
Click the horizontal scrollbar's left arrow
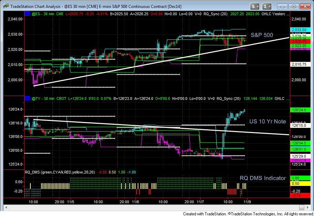[6, 207]
